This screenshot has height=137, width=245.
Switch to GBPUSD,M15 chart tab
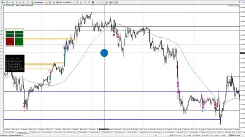[35, 132]
